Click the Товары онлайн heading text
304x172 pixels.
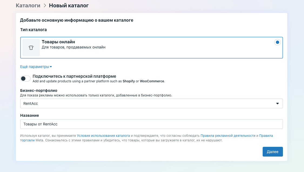click(x=58, y=42)
